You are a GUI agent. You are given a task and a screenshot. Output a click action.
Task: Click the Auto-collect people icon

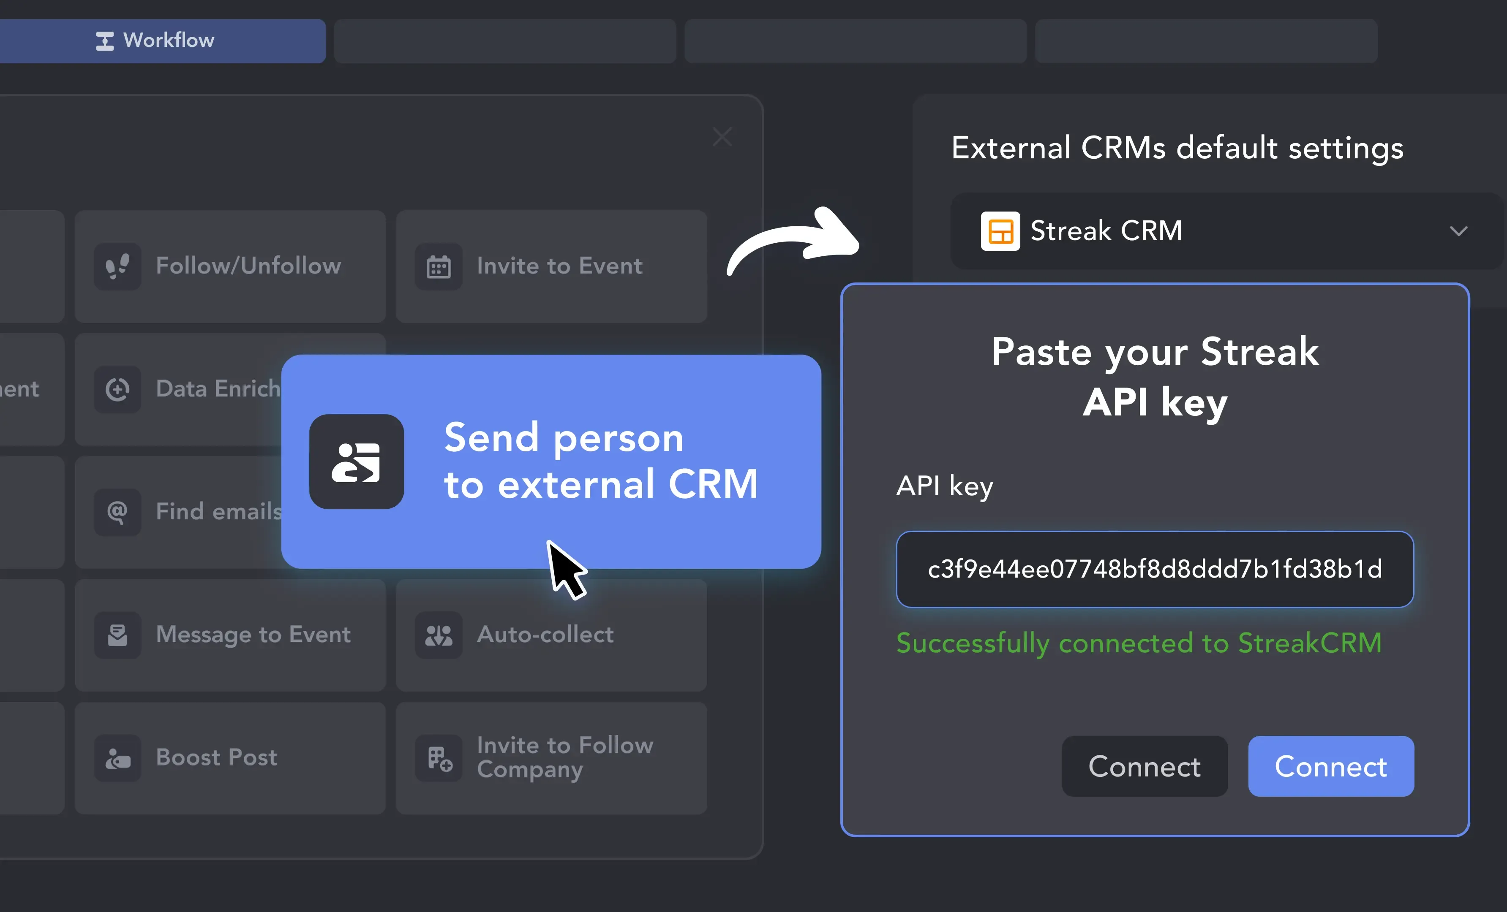pos(439,635)
